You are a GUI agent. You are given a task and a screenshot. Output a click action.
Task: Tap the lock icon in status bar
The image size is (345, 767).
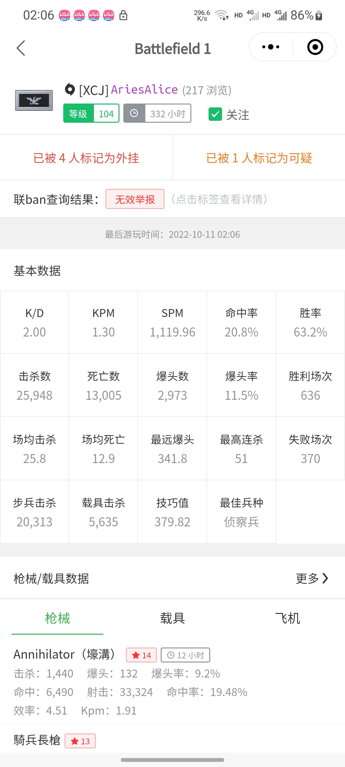point(123,15)
